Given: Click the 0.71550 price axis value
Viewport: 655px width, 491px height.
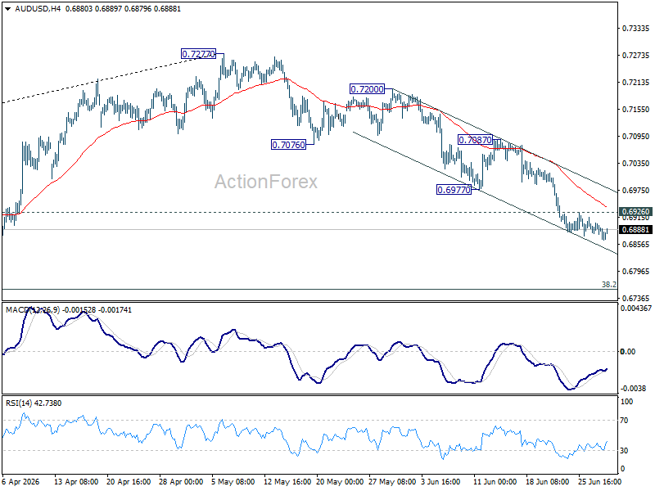Looking at the screenshot, I should (x=636, y=109).
